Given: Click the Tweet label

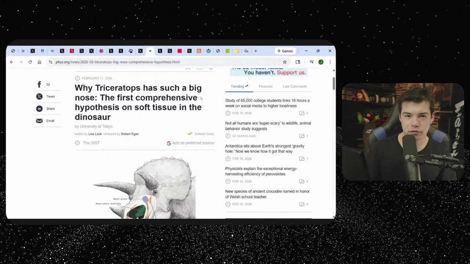Looking at the screenshot, I should [x=51, y=96].
